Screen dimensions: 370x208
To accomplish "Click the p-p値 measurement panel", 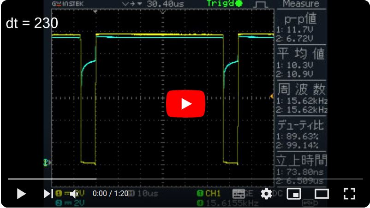I will click(x=301, y=27).
